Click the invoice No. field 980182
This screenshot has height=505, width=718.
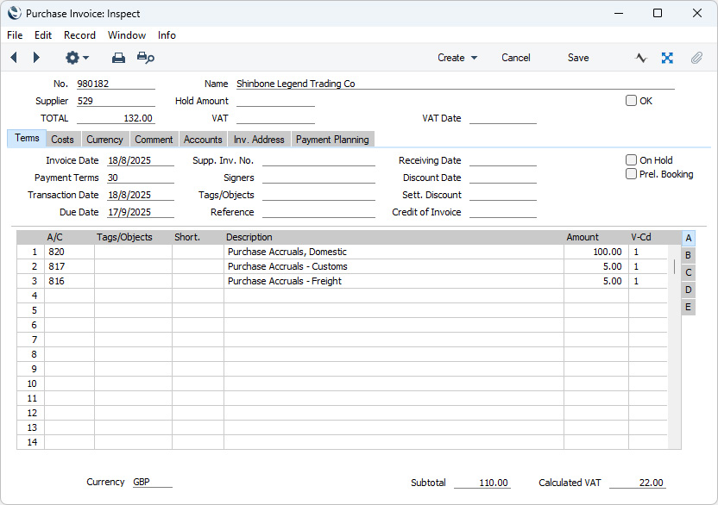tap(116, 84)
